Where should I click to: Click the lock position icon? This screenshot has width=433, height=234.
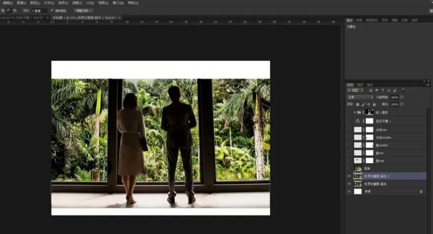point(369,105)
